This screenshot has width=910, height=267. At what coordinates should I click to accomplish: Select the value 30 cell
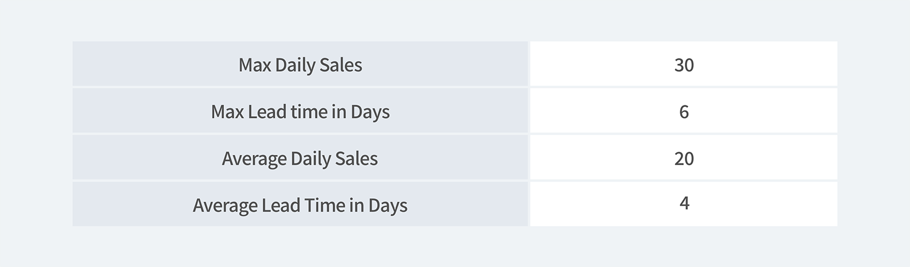pyautogui.click(x=684, y=64)
